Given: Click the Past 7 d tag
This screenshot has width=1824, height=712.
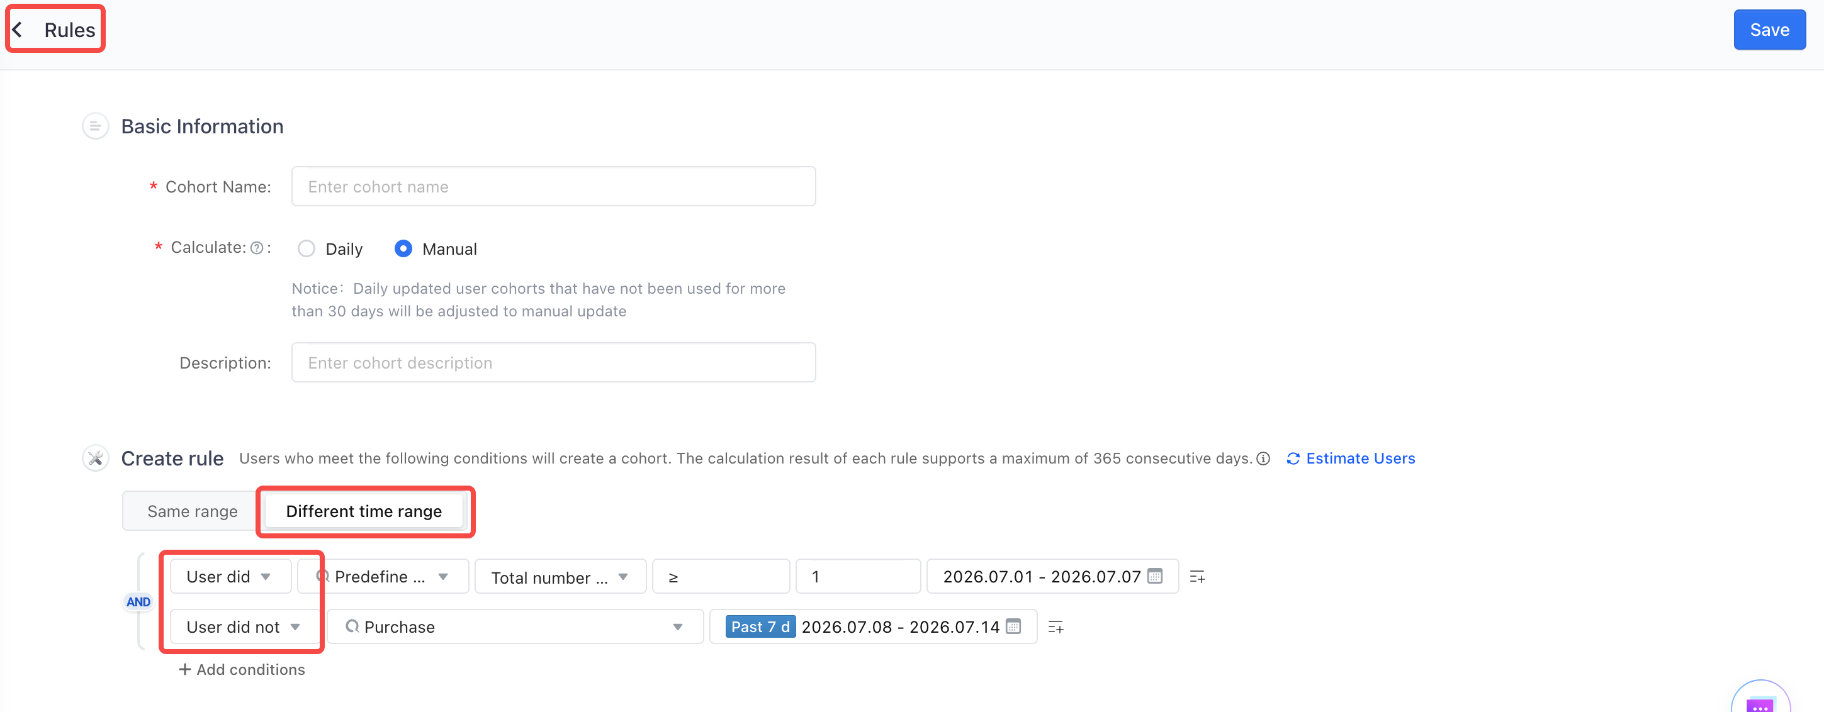Looking at the screenshot, I should coord(760,627).
